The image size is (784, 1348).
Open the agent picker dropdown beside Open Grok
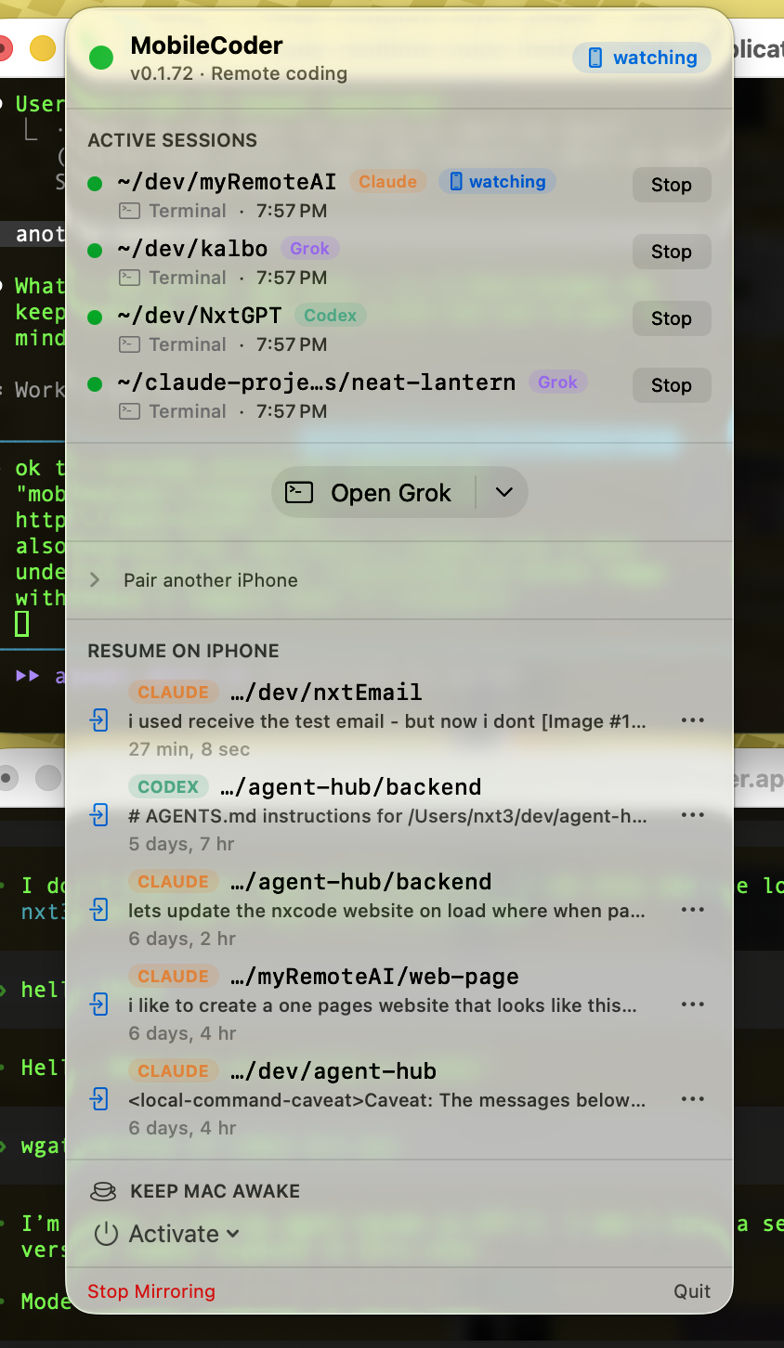tap(503, 492)
